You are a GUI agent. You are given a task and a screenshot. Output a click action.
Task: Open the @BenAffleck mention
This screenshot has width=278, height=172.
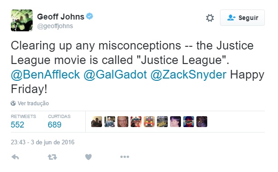[45, 74]
